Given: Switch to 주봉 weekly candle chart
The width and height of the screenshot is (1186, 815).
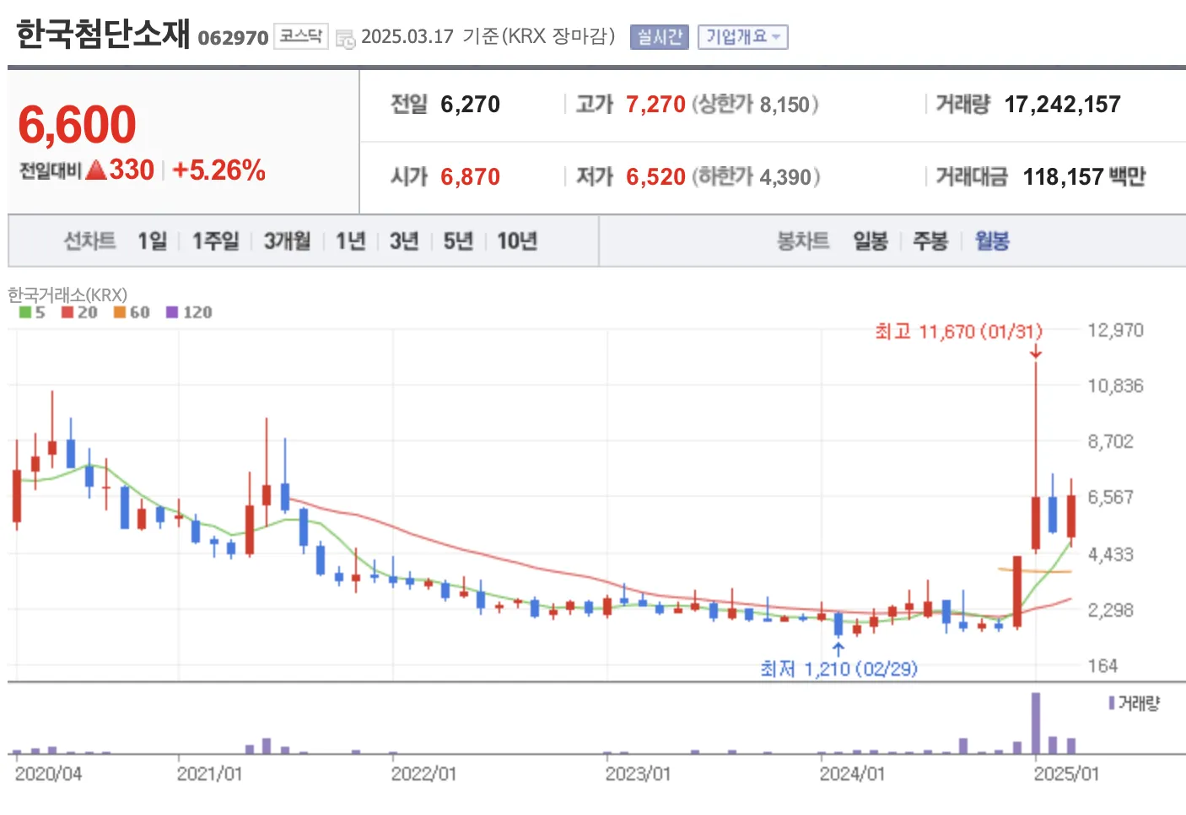Looking at the screenshot, I should [x=930, y=241].
